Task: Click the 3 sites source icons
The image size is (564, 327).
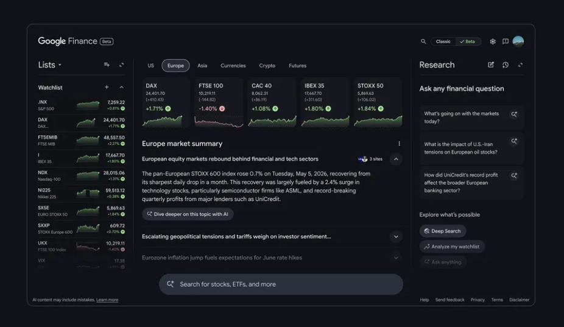Action: pos(363,159)
